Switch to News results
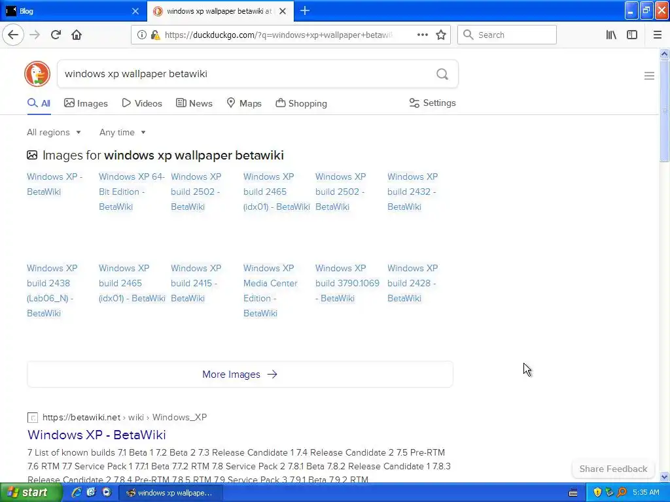Screen dimensions: 670x502 (x=194, y=103)
